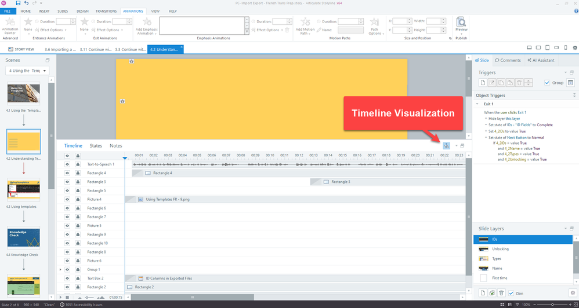579x308 pixels.
Task: Open the scene selector dropdown '4 Using the Temp'
Action: coord(27,71)
